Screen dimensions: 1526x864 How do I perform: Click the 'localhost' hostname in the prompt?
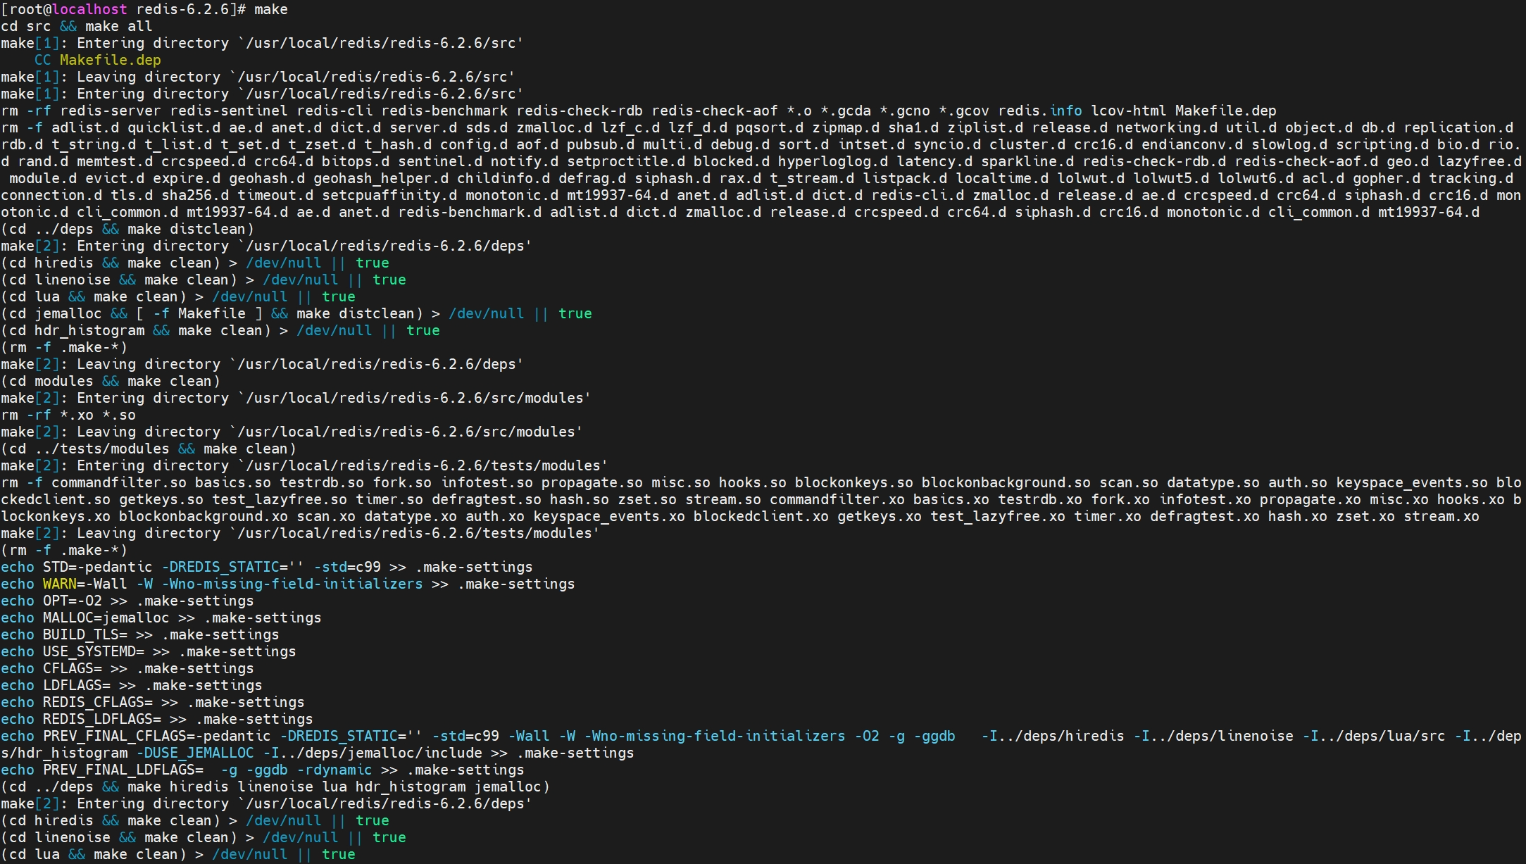[89, 9]
